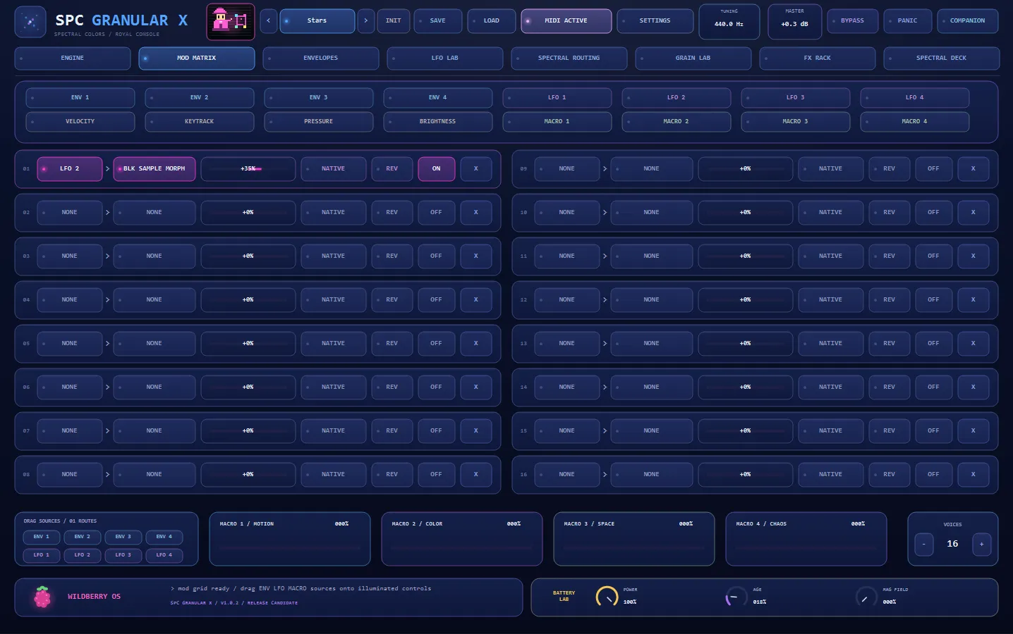Switch to the Envelopes tab
Screen dimensions: 1013x634
point(321,58)
